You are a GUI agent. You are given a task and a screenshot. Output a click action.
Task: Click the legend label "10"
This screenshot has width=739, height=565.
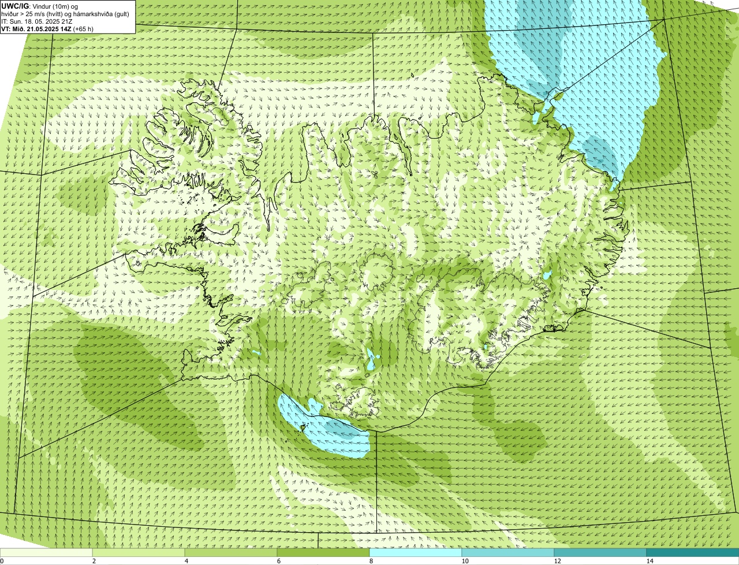pos(465,561)
